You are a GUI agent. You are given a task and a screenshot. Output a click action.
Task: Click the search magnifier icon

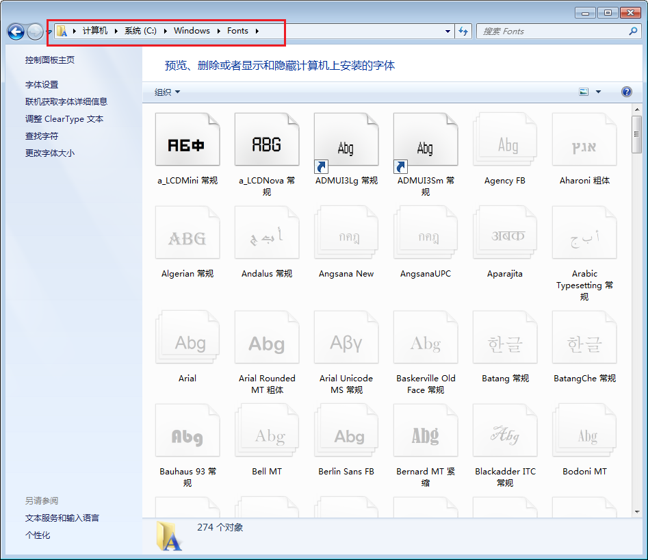[x=633, y=31]
